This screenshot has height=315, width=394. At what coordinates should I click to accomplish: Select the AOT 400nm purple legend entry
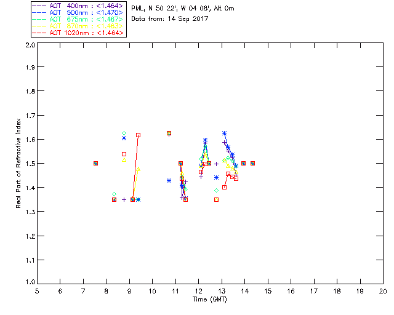tap(78, 6)
